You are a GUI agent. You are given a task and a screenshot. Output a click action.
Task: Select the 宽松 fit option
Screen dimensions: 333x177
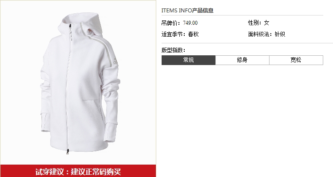296,60
